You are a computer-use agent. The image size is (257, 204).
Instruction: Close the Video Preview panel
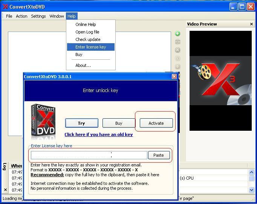(x=251, y=24)
